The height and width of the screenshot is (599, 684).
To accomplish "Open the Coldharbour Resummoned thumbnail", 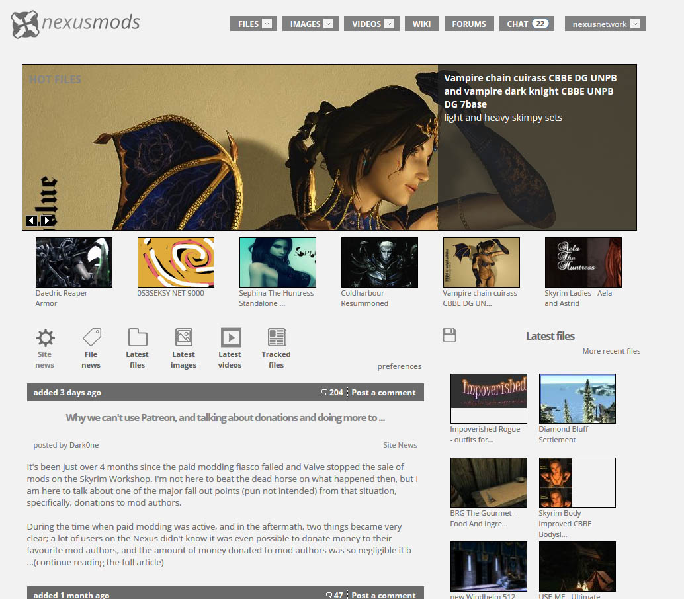I will pos(380,262).
